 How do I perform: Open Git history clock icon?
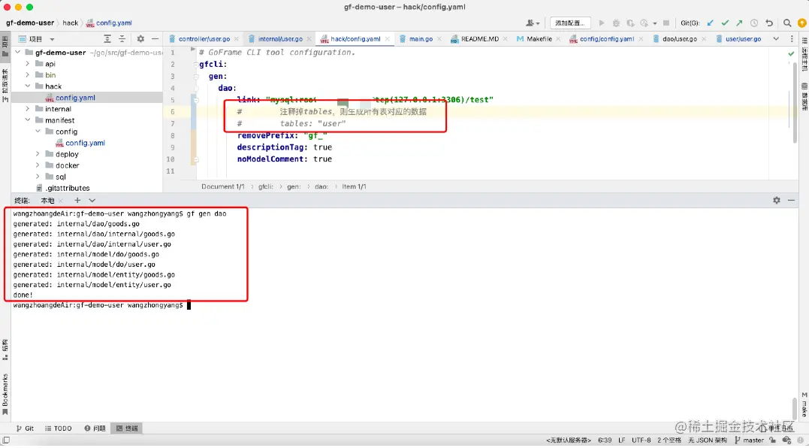754,23
